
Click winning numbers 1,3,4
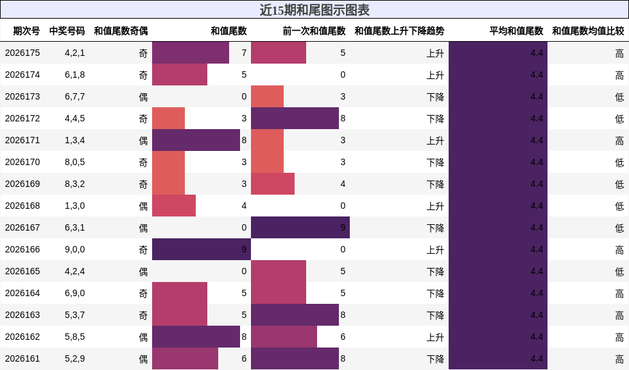pyautogui.click(x=74, y=141)
